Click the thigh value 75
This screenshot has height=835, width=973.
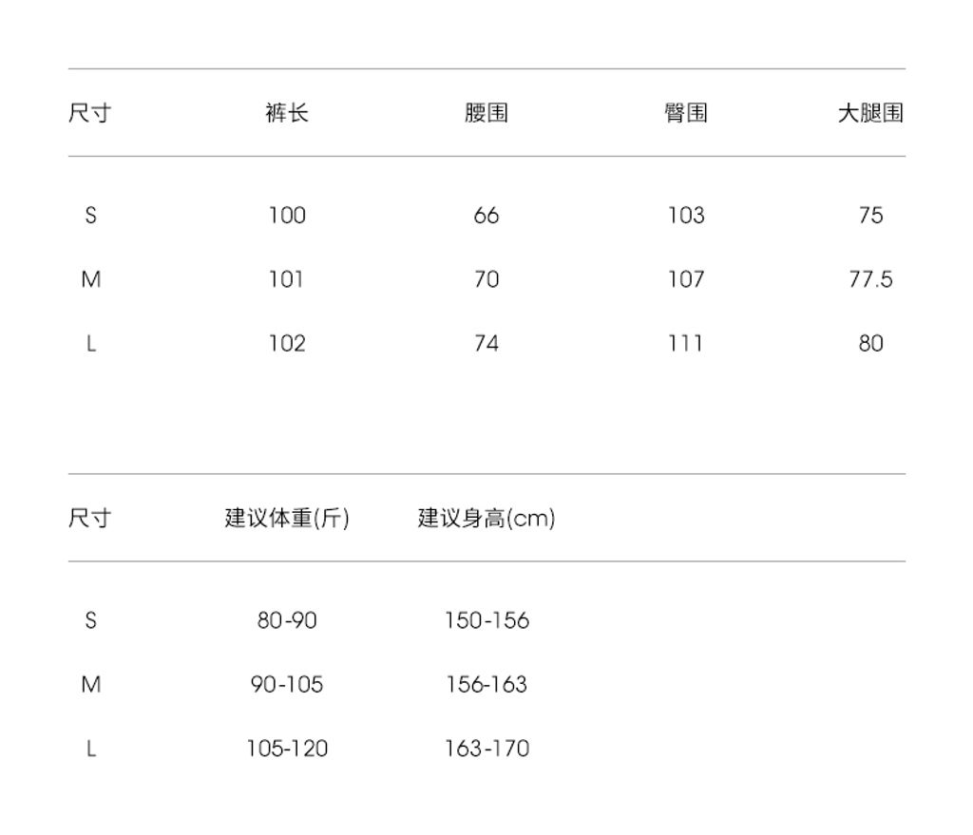coord(870,216)
